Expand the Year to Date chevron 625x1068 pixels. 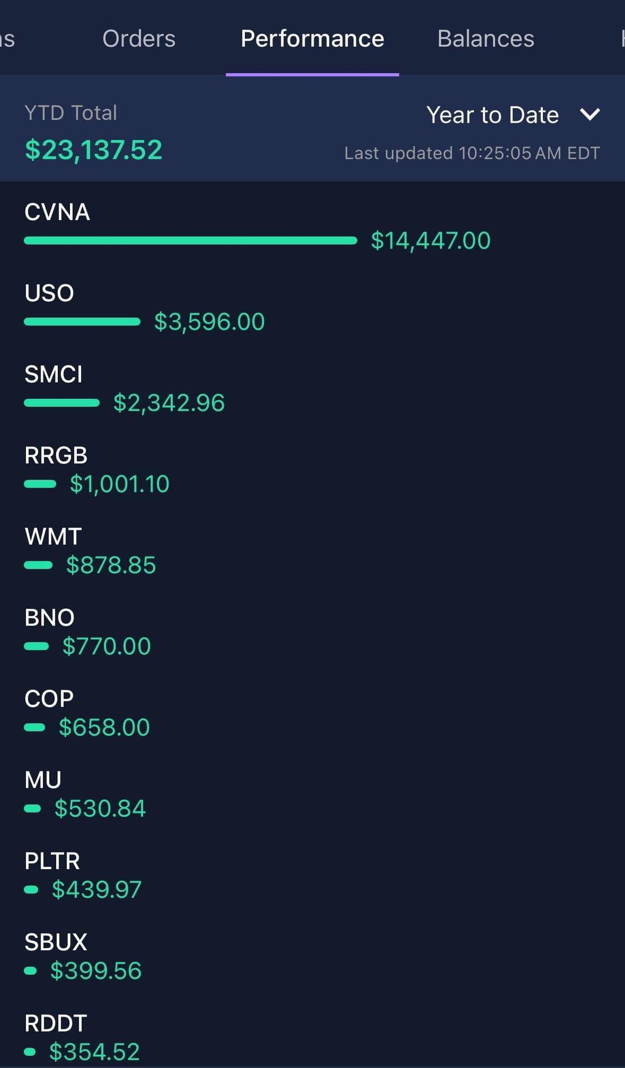coord(590,114)
